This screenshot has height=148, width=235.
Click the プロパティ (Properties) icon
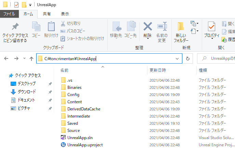click(211, 26)
